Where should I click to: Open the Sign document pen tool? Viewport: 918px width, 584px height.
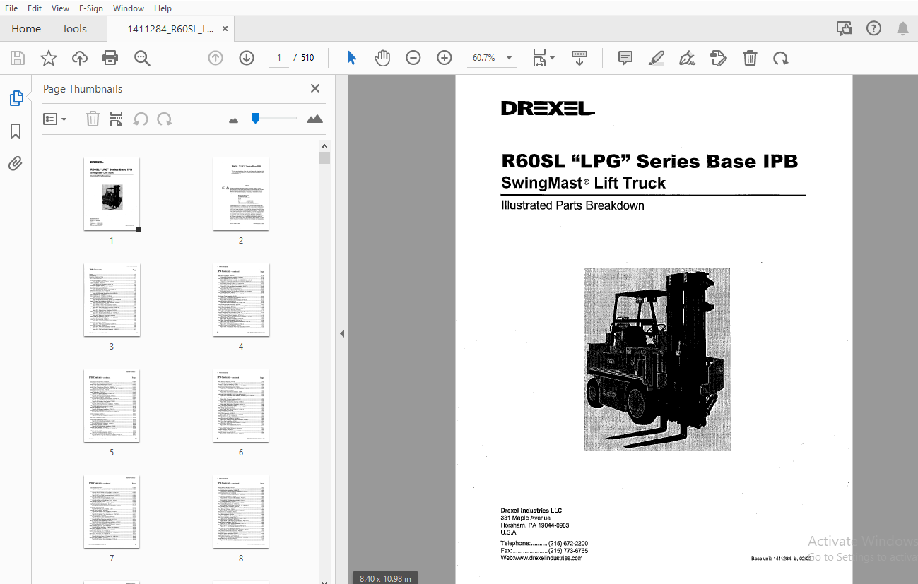(x=687, y=58)
